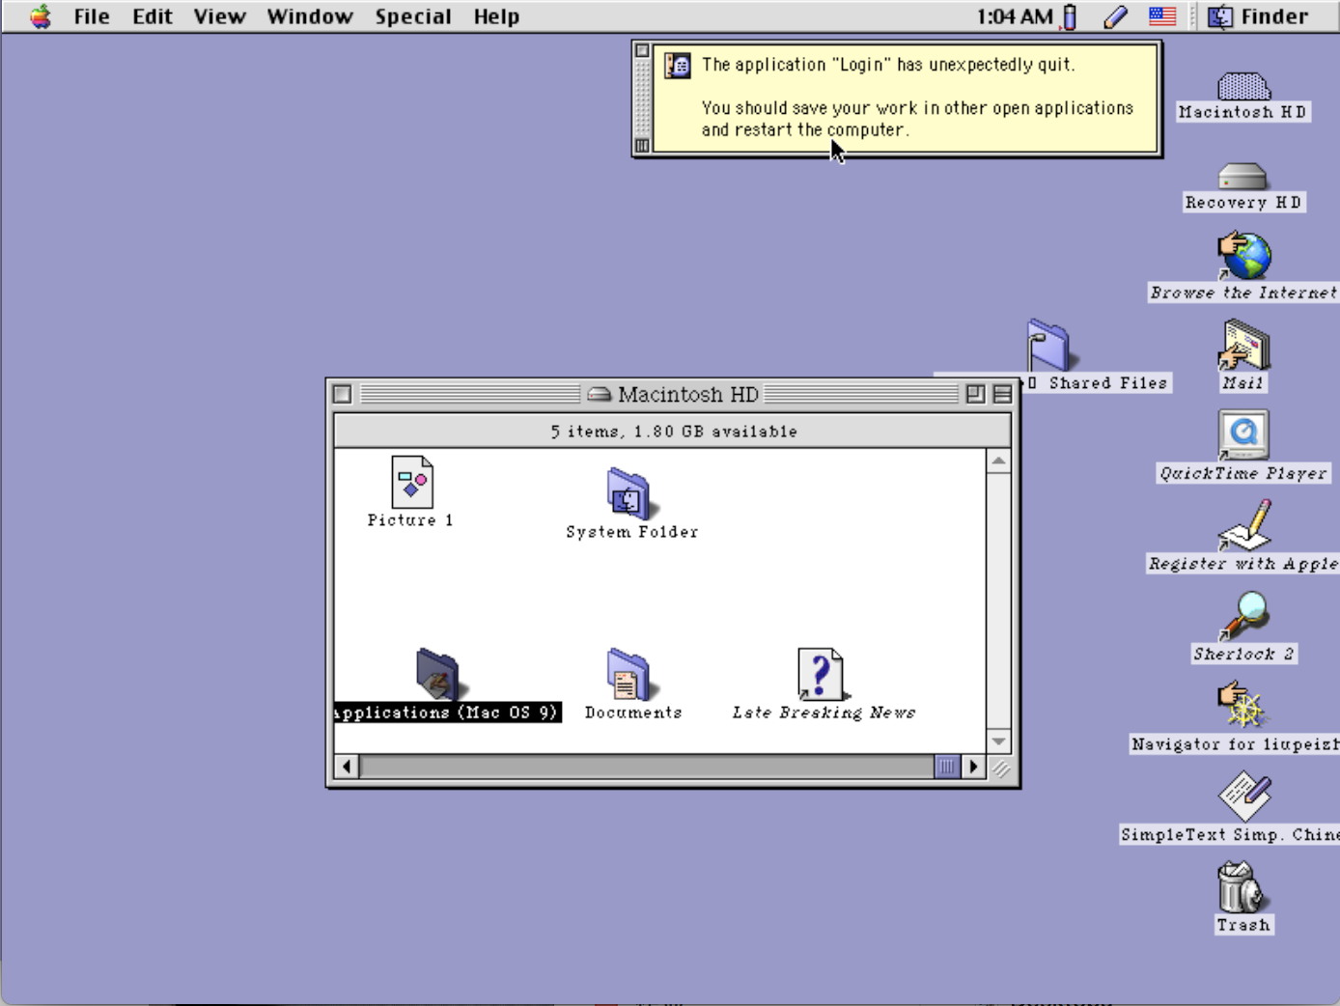
Task: Collapse the Macintosh HD window with its windowshade box
Action: pyautogui.click(x=1001, y=394)
